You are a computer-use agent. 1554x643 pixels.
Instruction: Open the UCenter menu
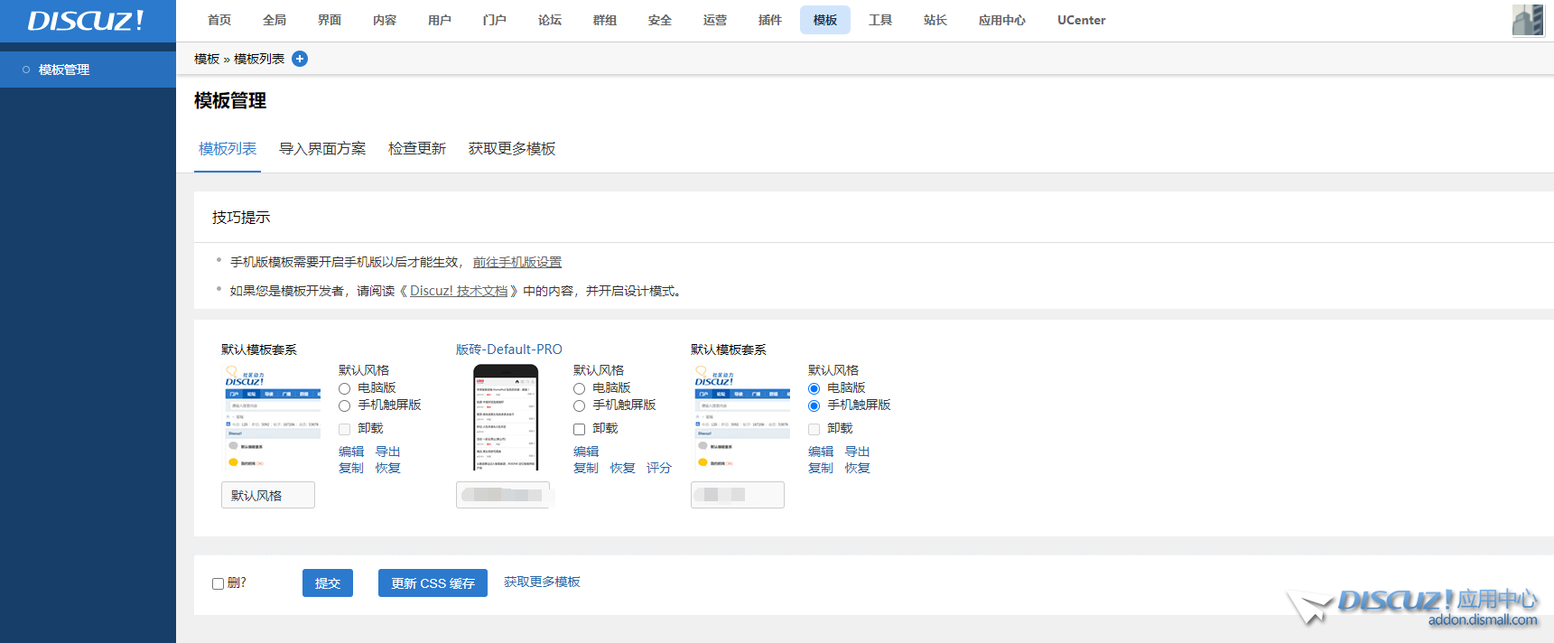pyautogui.click(x=1082, y=20)
